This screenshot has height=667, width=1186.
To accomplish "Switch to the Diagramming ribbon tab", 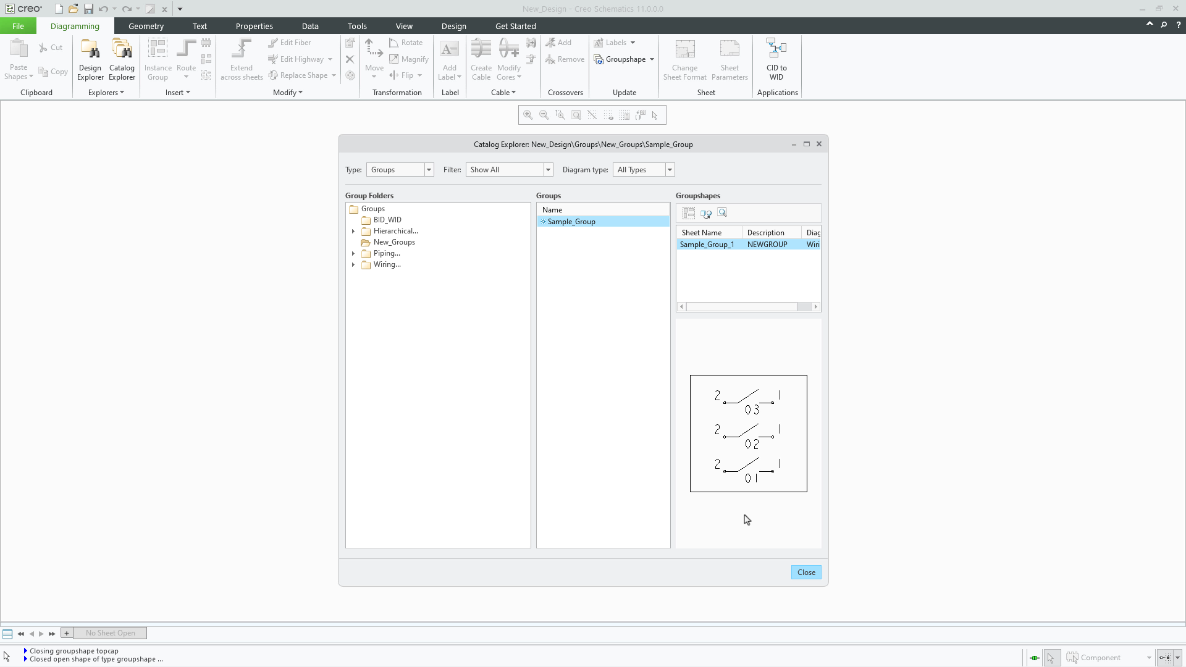I will 75,26.
